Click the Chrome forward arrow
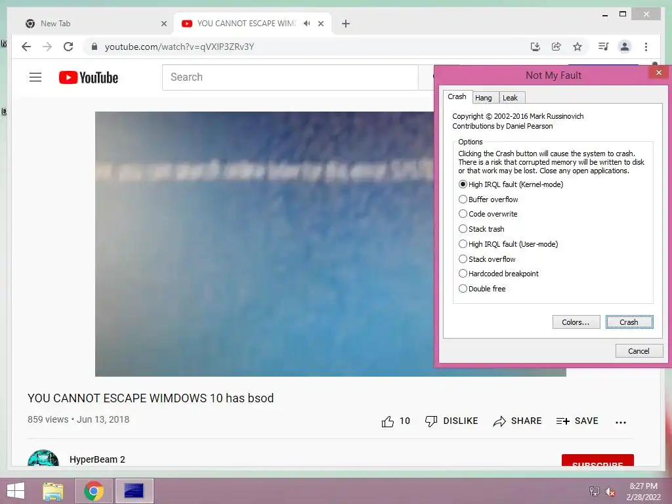672x504 pixels. point(47,47)
